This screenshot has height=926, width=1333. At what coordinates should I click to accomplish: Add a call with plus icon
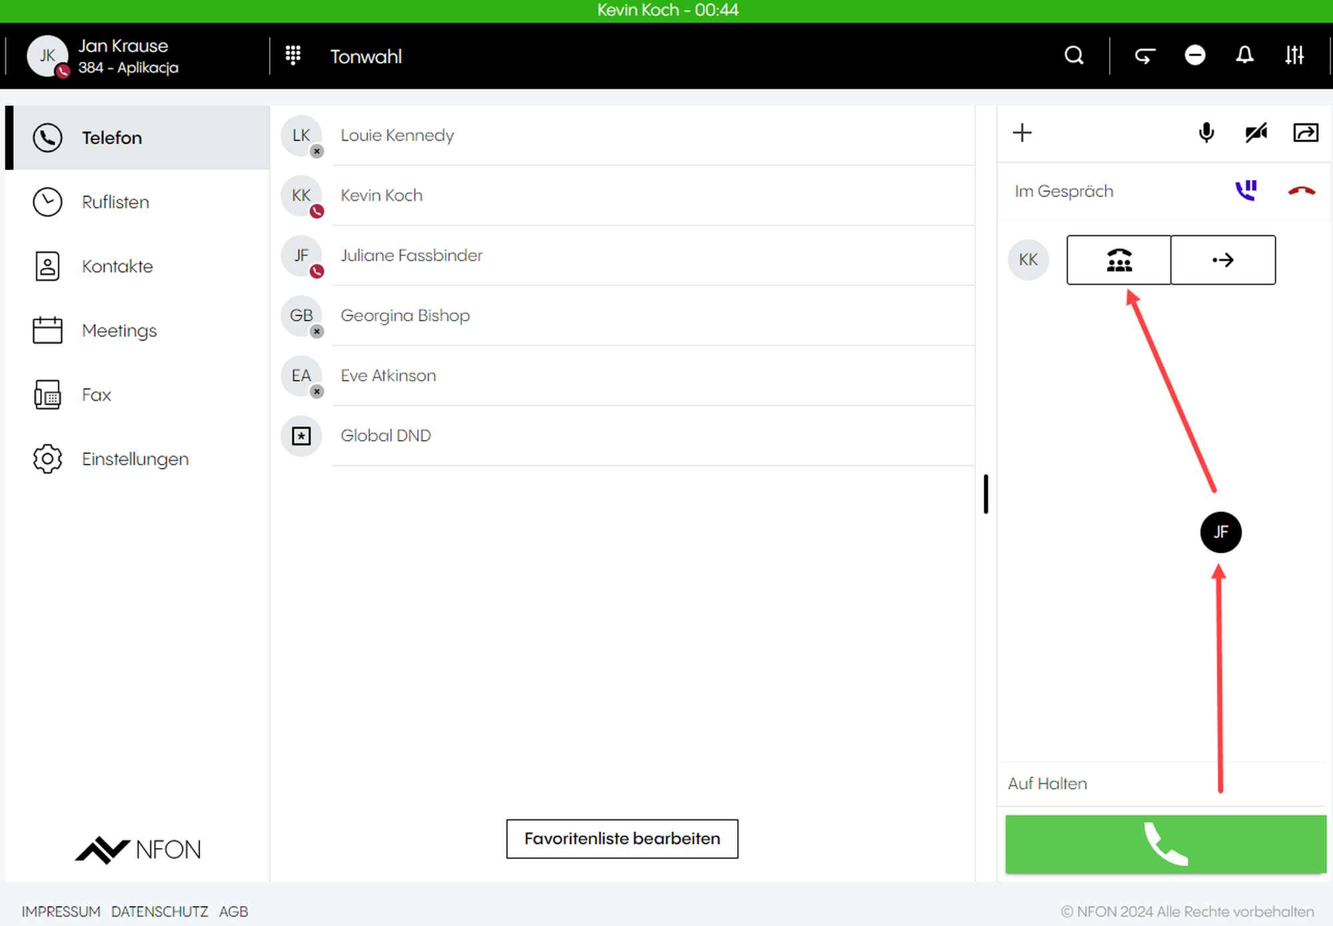coord(1022,133)
